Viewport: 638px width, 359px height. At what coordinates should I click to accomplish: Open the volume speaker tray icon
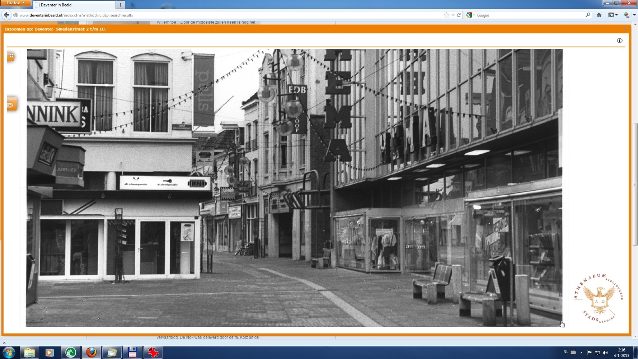point(606,353)
